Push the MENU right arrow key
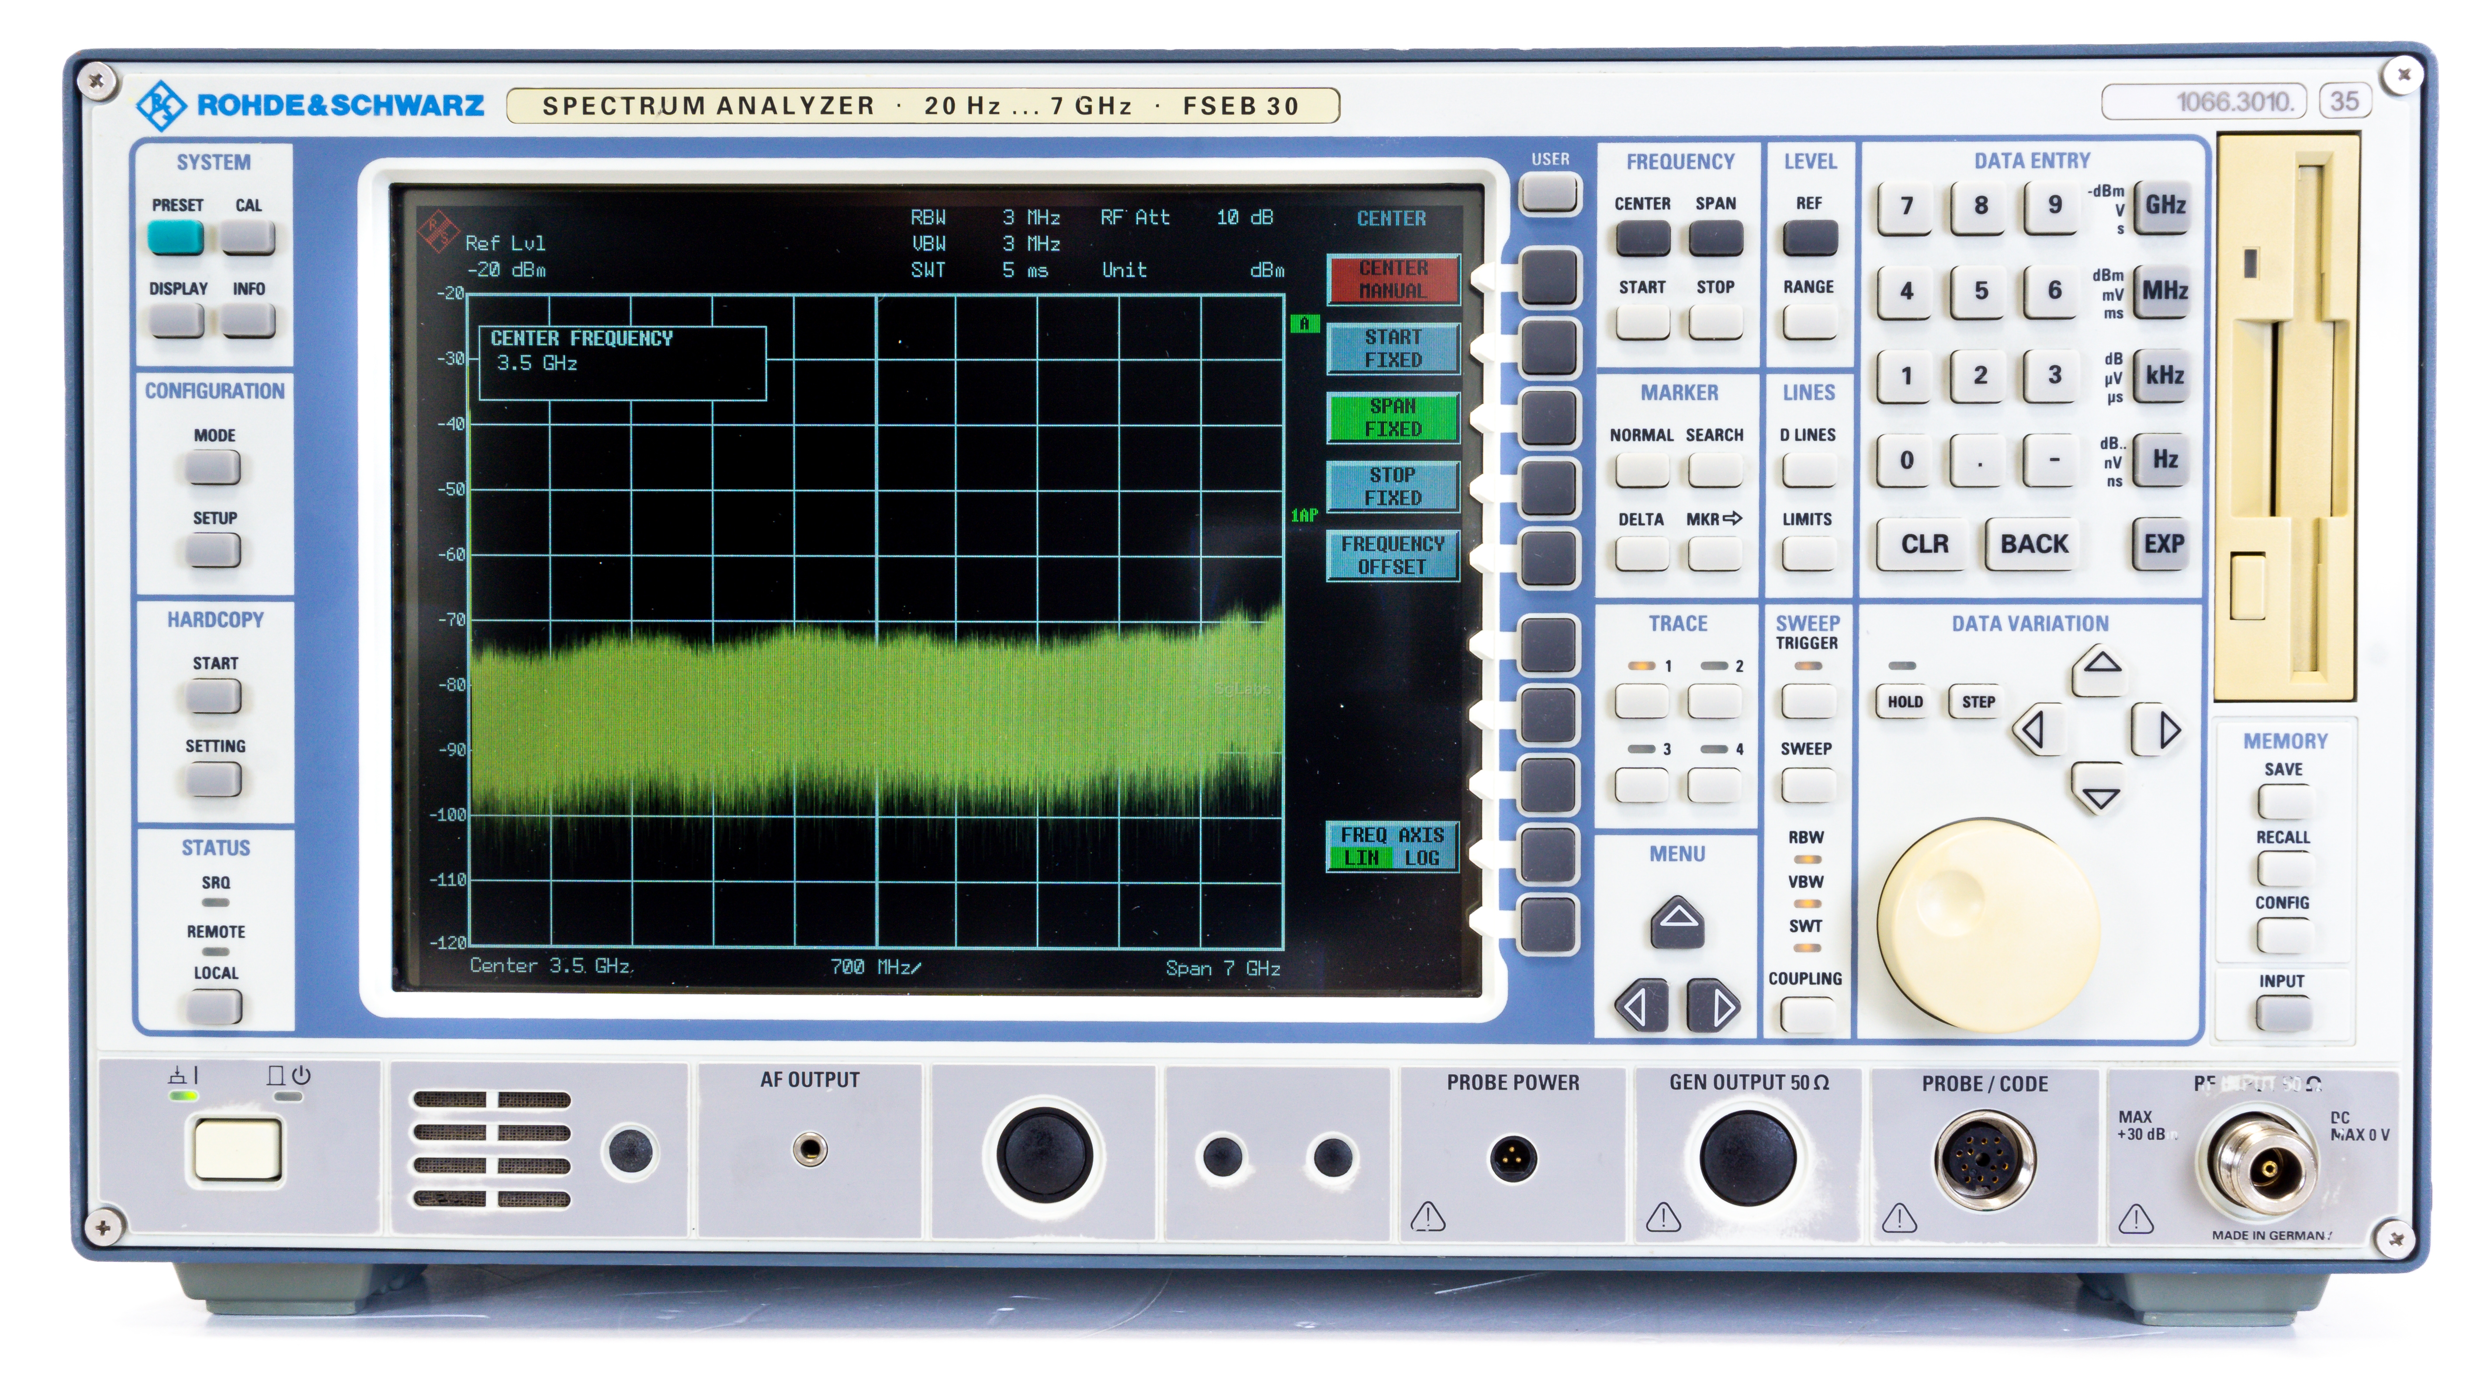Viewport: 2487px width, 1378px height. pyautogui.click(x=1715, y=1006)
